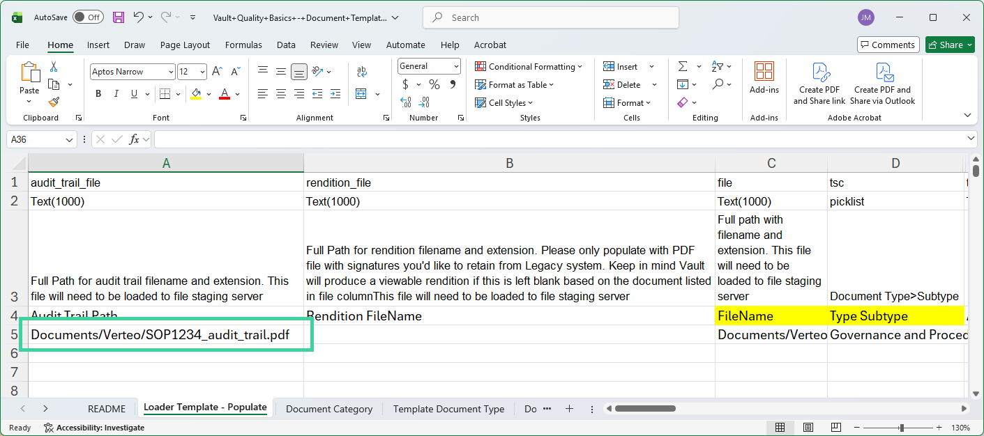Open the Number Format dropdown showing General
Screen dimensions: 984x436
click(x=428, y=65)
